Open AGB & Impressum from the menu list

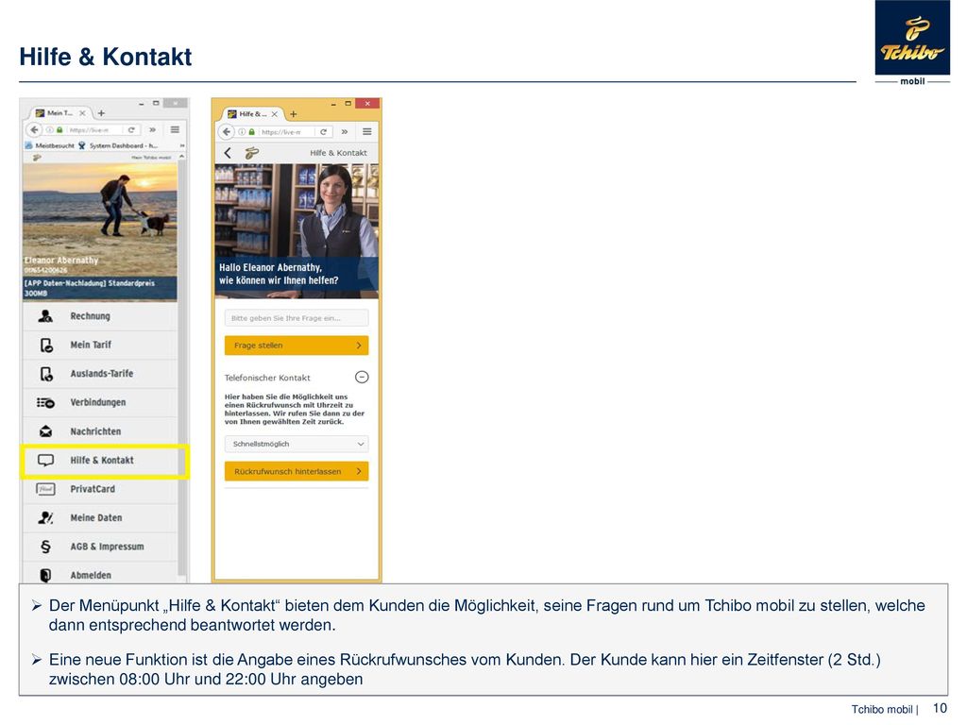pos(100,547)
